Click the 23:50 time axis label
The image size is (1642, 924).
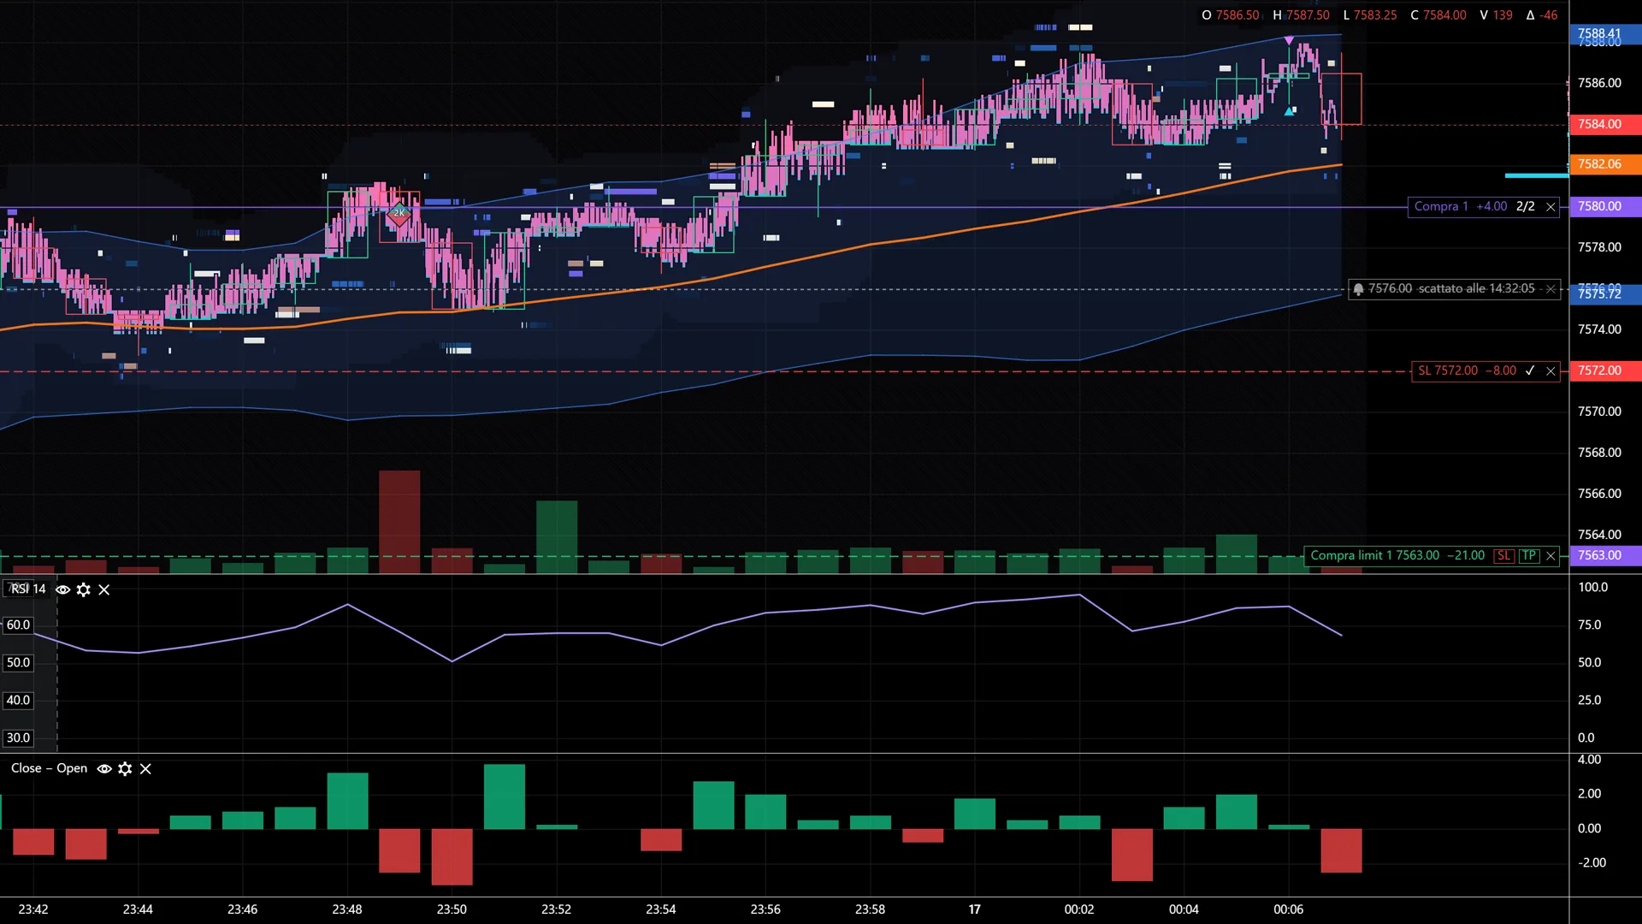pyautogui.click(x=452, y=909)
